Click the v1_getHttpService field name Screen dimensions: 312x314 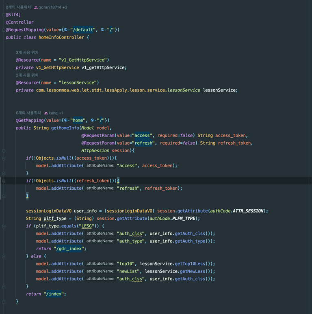pos(103,67)
